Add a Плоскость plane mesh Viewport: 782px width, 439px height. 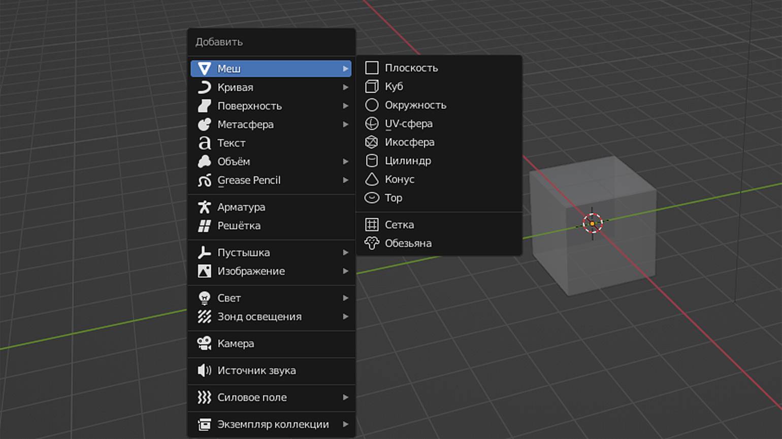411,68
